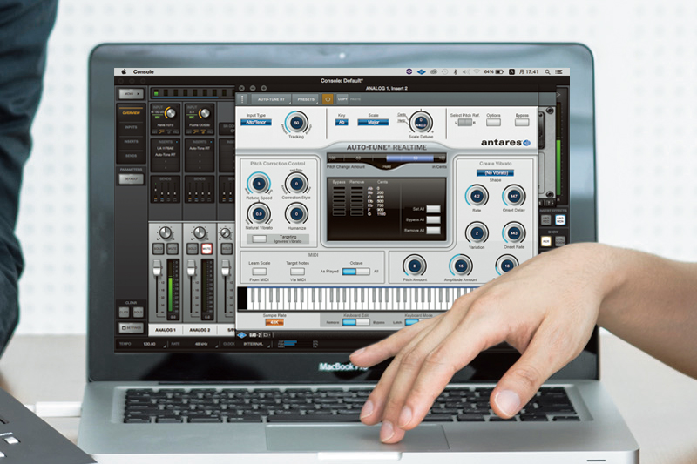Click the Spotlight search icon
The width and height of the screenshot is (697, 464).
pyautogui.click(x=548, y=72)
